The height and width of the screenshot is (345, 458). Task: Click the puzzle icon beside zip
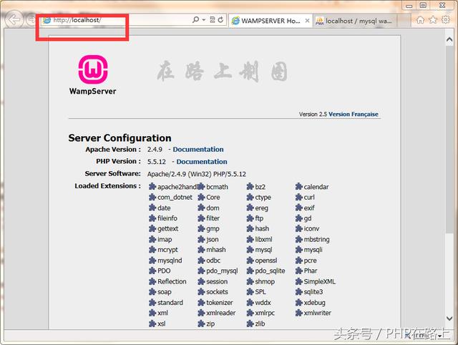201,324
